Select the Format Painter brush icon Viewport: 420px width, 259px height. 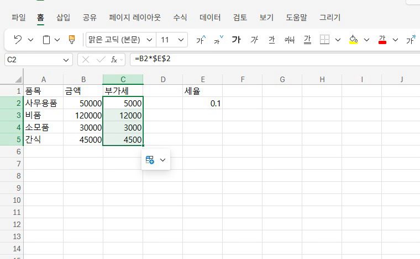pos(72,40)
